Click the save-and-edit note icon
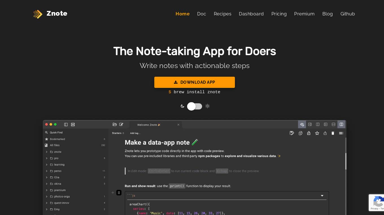This screenshot has width=384, height=215. (x=292, y=133)
